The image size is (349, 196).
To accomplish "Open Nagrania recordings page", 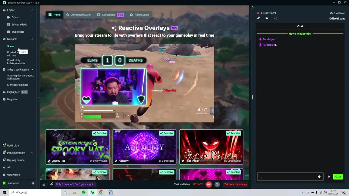I will [x=10, y=99].
